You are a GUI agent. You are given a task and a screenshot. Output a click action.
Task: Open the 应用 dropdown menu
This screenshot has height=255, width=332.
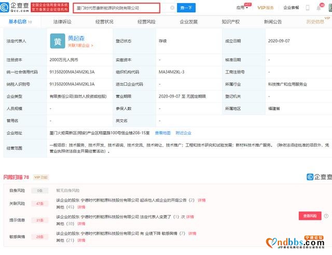coord(242,8)
